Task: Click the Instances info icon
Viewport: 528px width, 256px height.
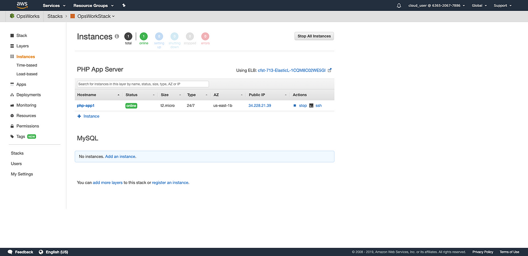Action: click(x=117, y=36)
